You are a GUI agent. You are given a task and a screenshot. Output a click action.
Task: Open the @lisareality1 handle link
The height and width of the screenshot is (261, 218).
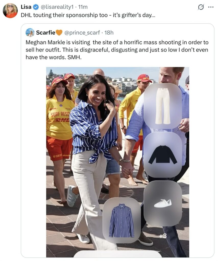(57, 7)
